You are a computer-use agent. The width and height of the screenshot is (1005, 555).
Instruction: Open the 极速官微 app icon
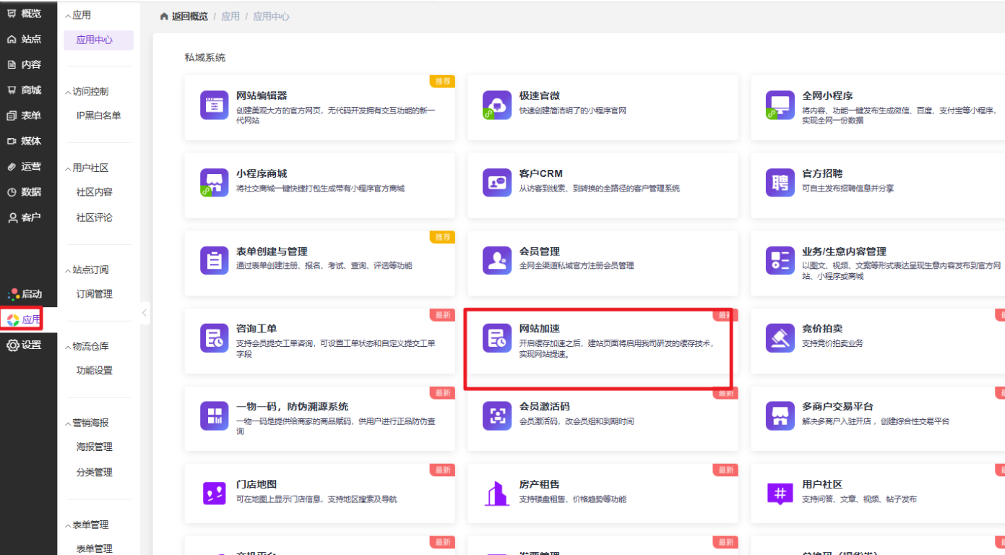497,106
